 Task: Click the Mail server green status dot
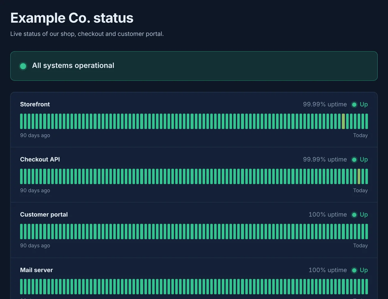pos(354,270)
